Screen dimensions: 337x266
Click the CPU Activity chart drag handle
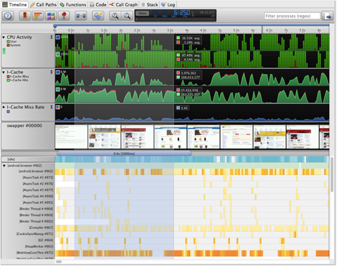51,37
